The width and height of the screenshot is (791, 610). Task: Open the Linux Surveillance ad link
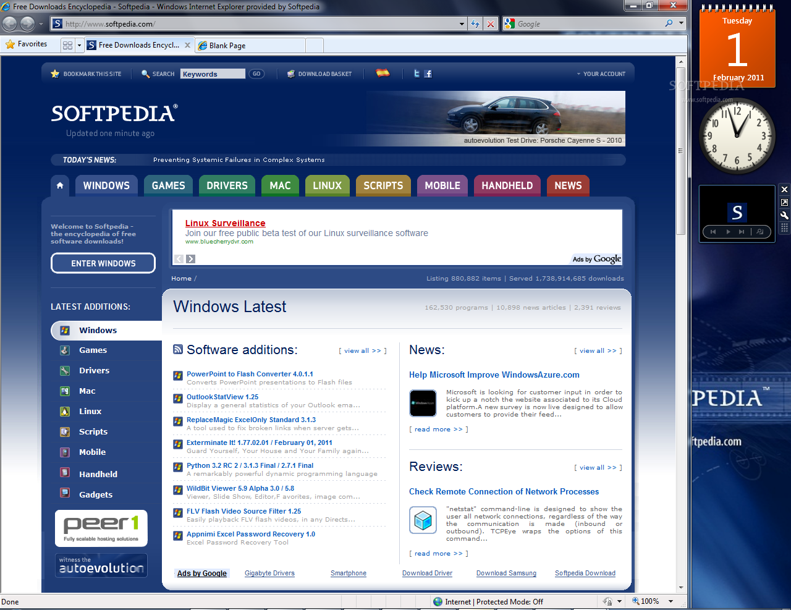click(x=225, y=223)
